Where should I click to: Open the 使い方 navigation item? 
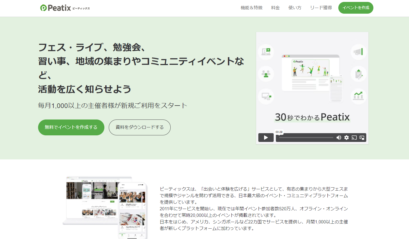295,8
